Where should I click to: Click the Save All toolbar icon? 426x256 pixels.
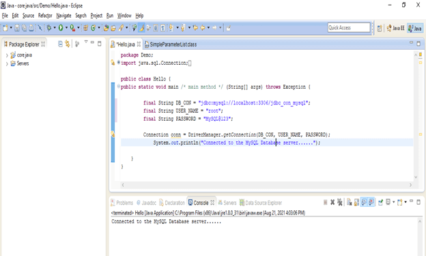(24, 28)
